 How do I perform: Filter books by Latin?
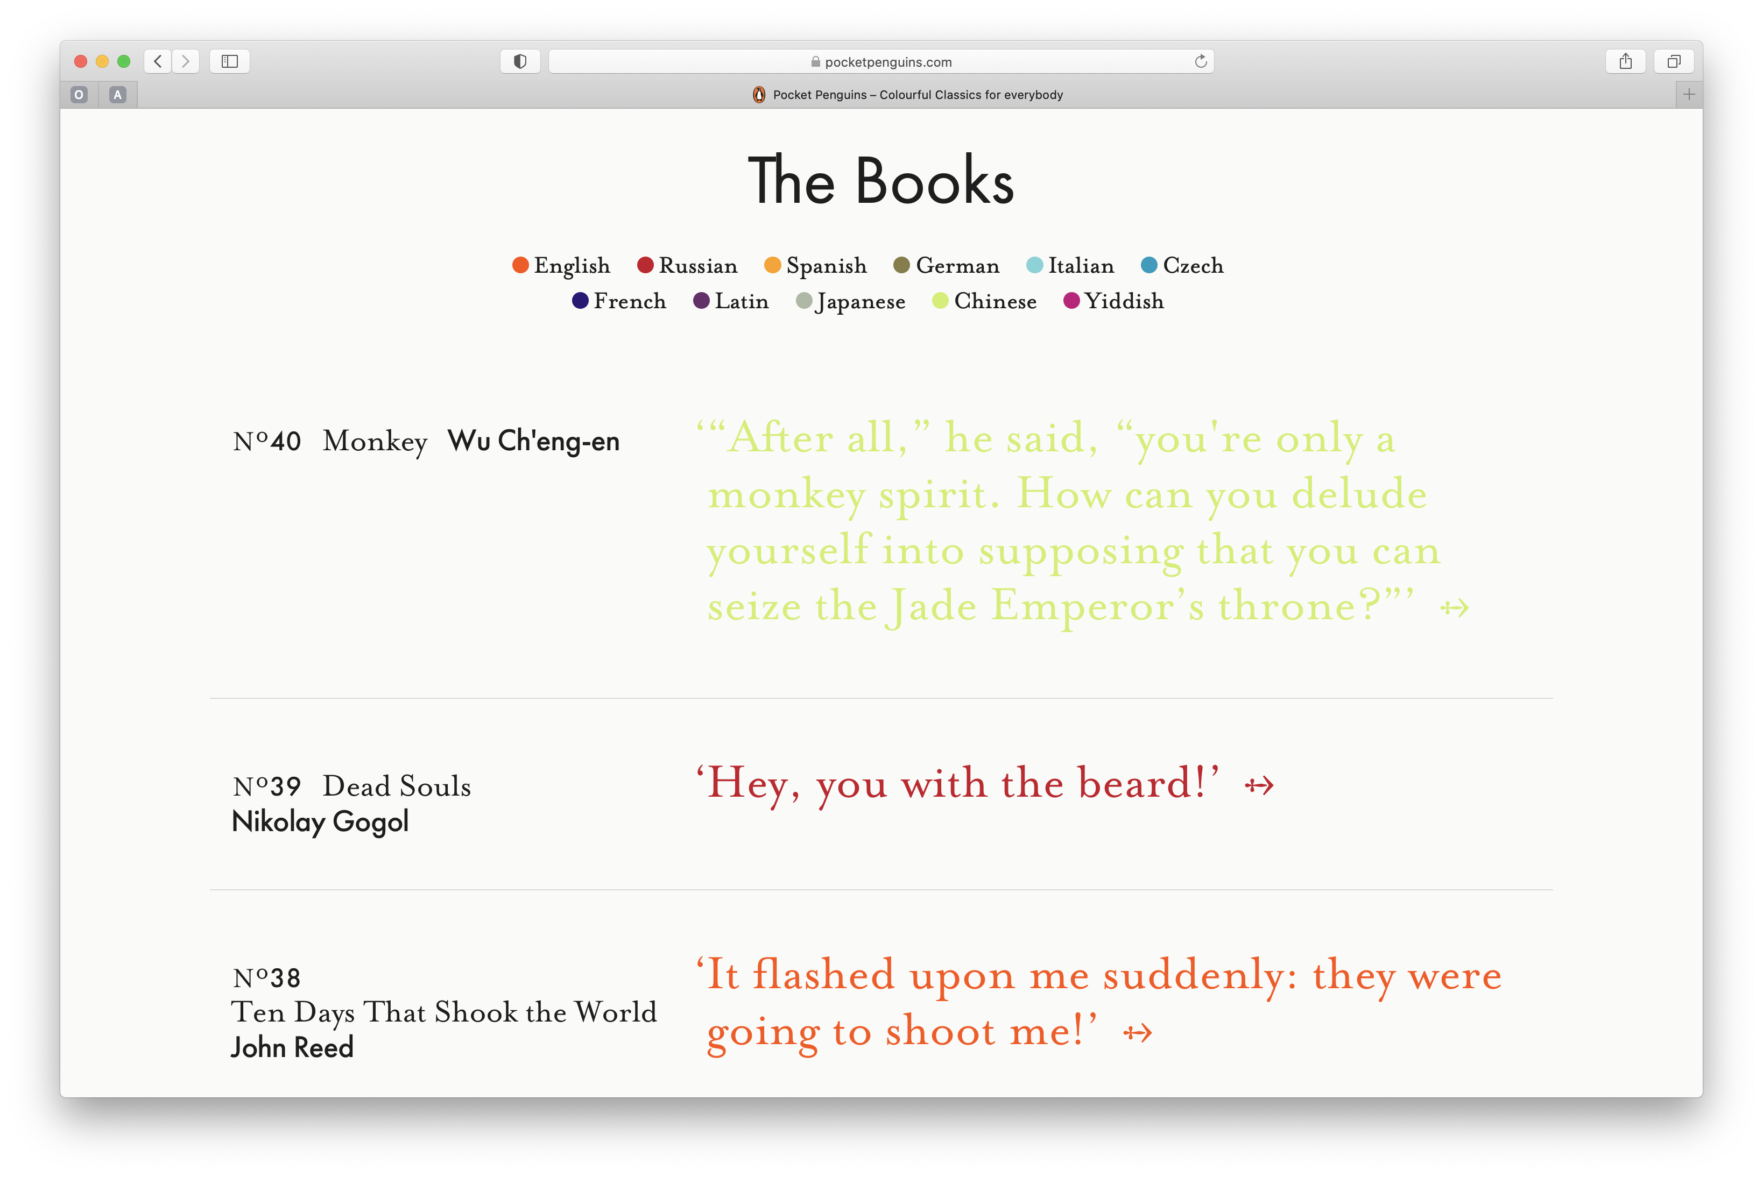731,301
